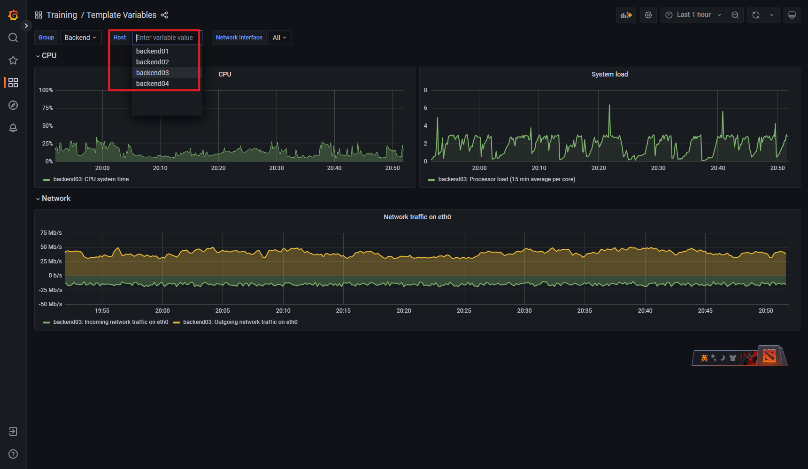Click green color swatch for CPU system time

(x=46, y=180)
